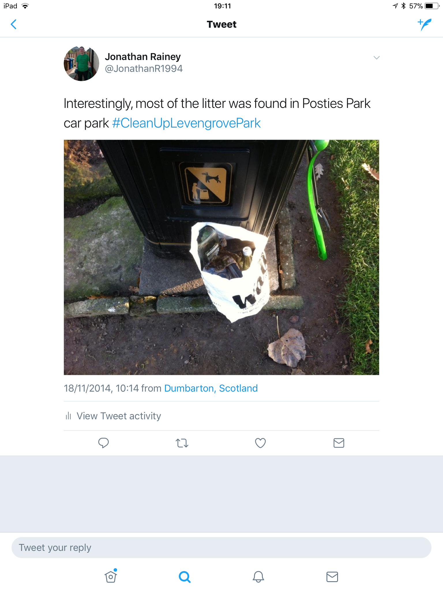This screenshot has width=443, height=591.
Task: Tap the Jonathan Rainey display name
Action: (x=143, y=57)
